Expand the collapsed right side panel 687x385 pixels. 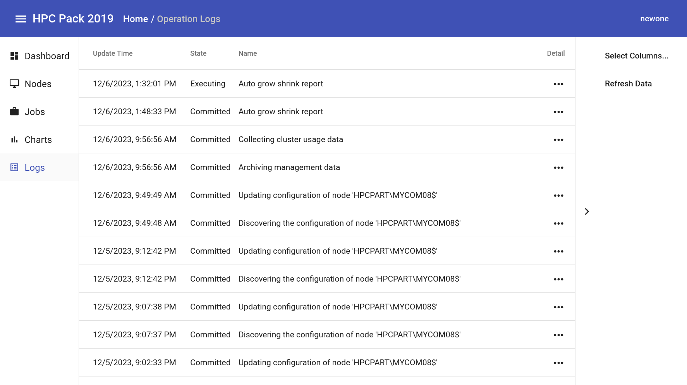[587, 211]
